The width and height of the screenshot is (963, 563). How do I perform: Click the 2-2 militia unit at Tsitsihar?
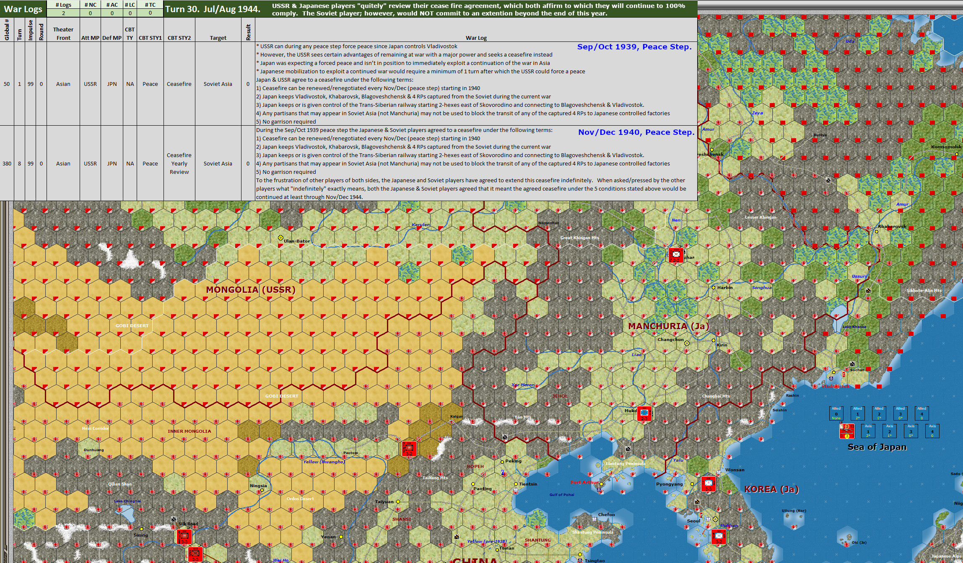tap(676, 255)
